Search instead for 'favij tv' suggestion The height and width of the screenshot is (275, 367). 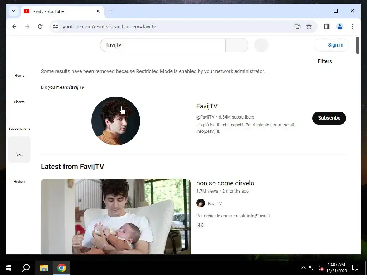click(x=76, y=87)
